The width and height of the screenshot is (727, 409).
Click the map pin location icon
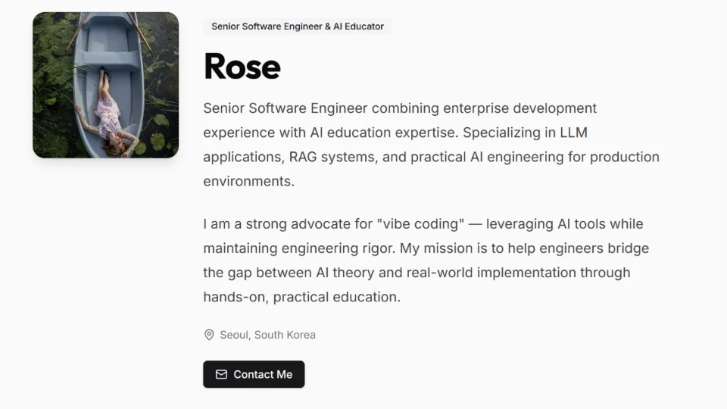209,335
